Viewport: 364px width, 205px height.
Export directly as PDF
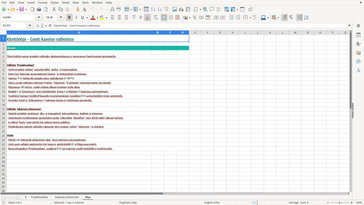point(32,9)
